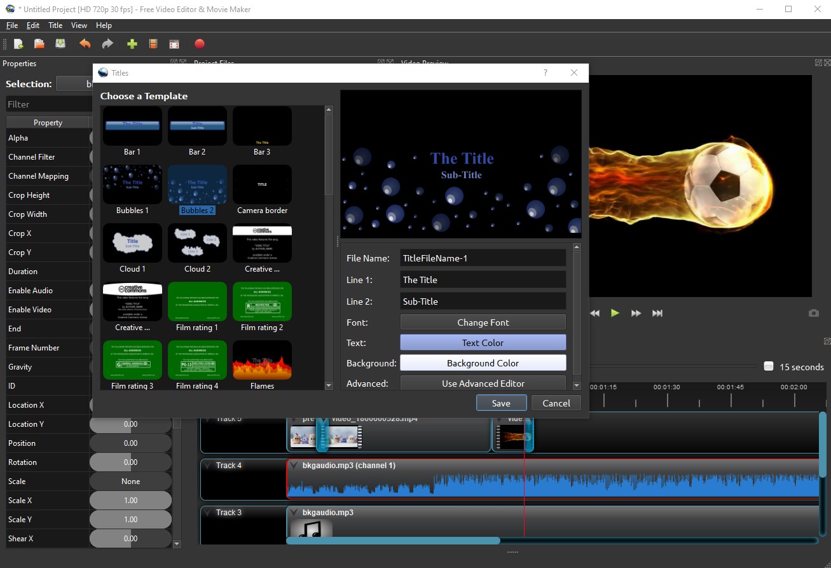Viewport: 831px width, 568px height.
Task: Open the Choose Profile filmstrip icon
Action: (153, 44)
